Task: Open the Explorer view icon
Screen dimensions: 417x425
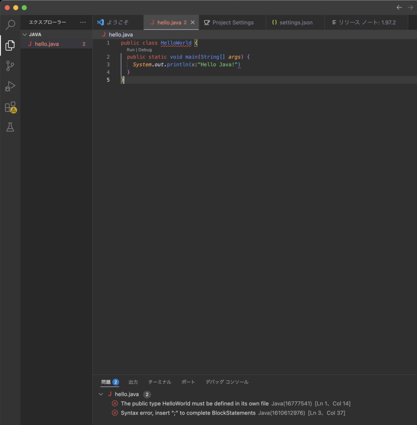Action: coord(10,45)
